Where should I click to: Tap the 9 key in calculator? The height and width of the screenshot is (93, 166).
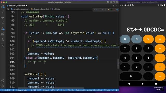pyautogui.click(x=148, y=48)
